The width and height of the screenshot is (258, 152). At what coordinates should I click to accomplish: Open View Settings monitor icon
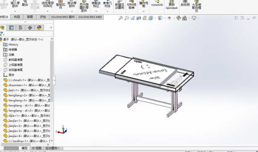[194, 18]
